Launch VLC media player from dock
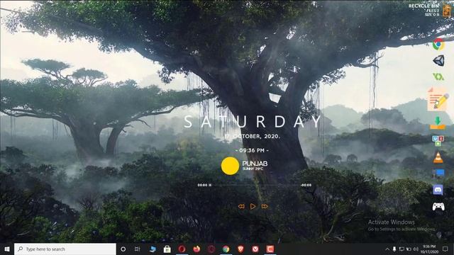Viewport: 454px width, 255px height. [x=438, y=157]
